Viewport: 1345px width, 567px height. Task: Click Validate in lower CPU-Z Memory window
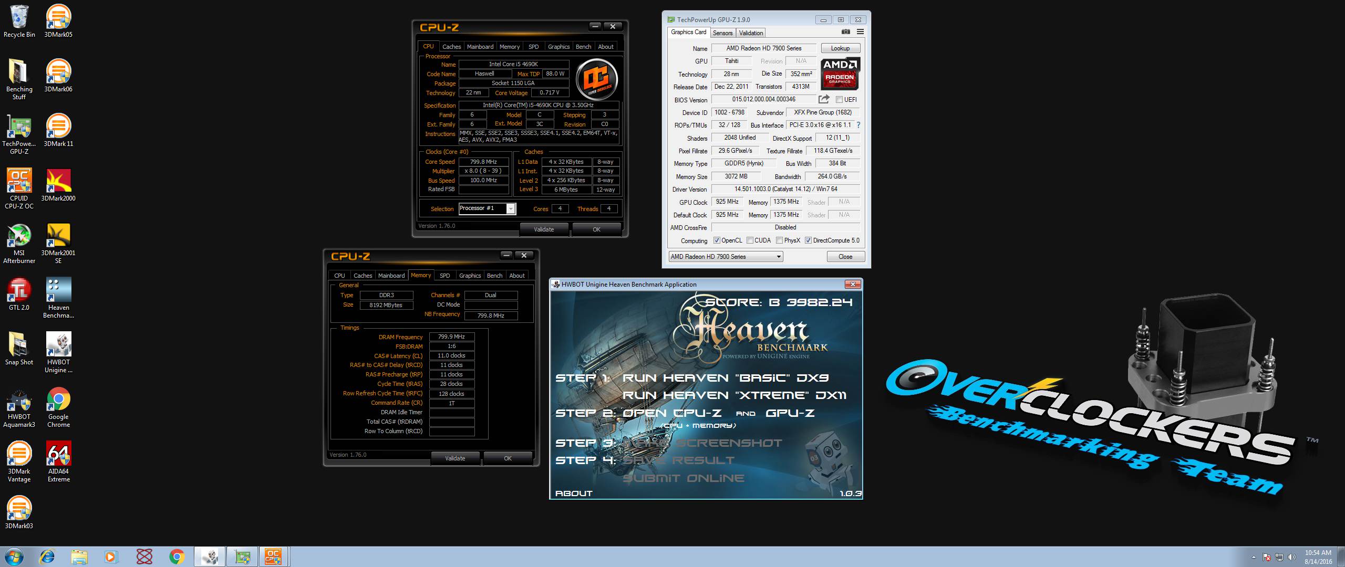tap(455, 458)
